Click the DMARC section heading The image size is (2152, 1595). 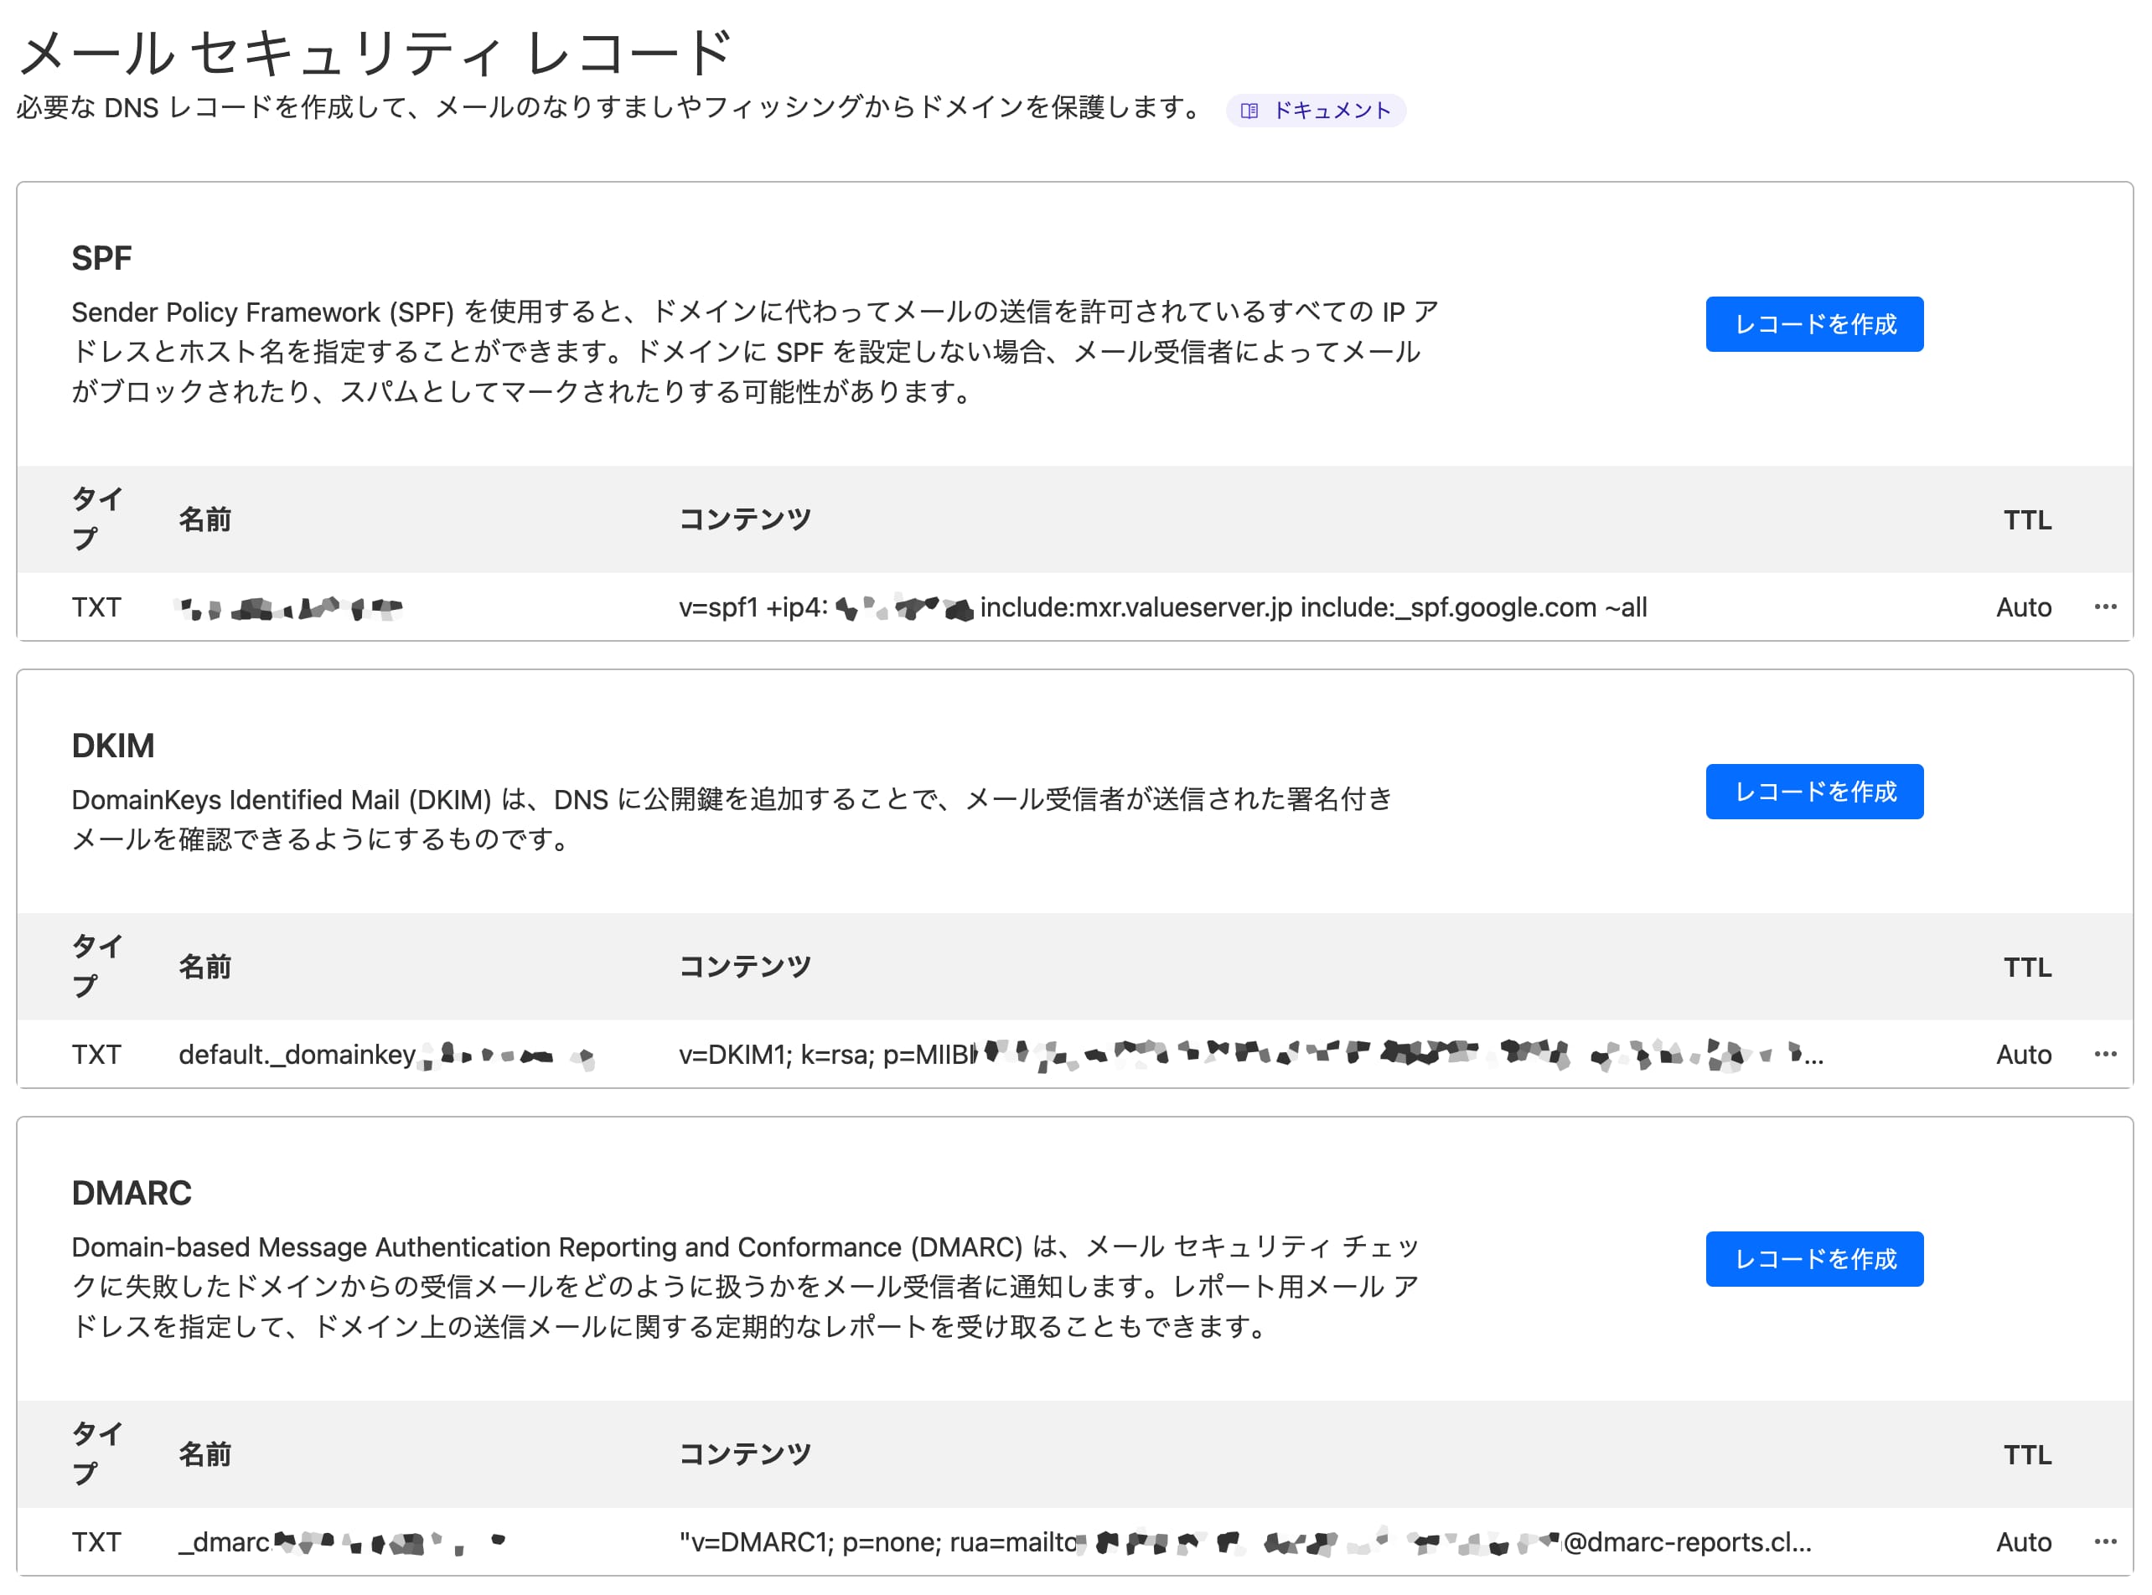pos(132,1192)
